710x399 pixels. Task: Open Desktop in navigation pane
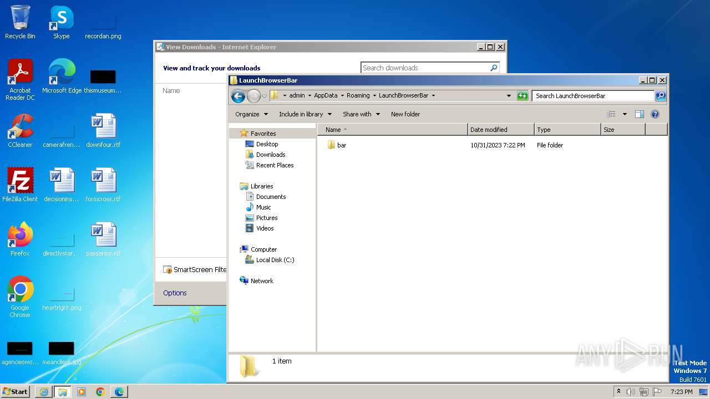[267, 144]
